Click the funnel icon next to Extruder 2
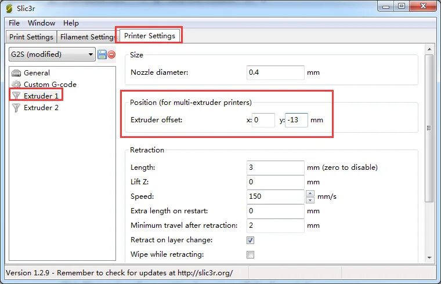 coord(16,108)
